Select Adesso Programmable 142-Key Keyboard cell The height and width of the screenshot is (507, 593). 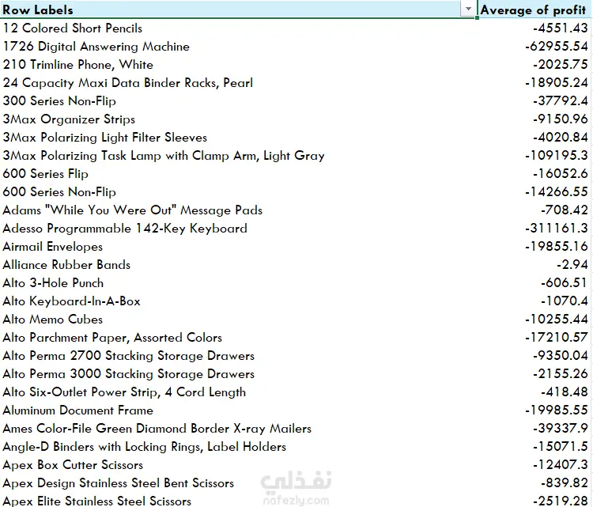125,228
